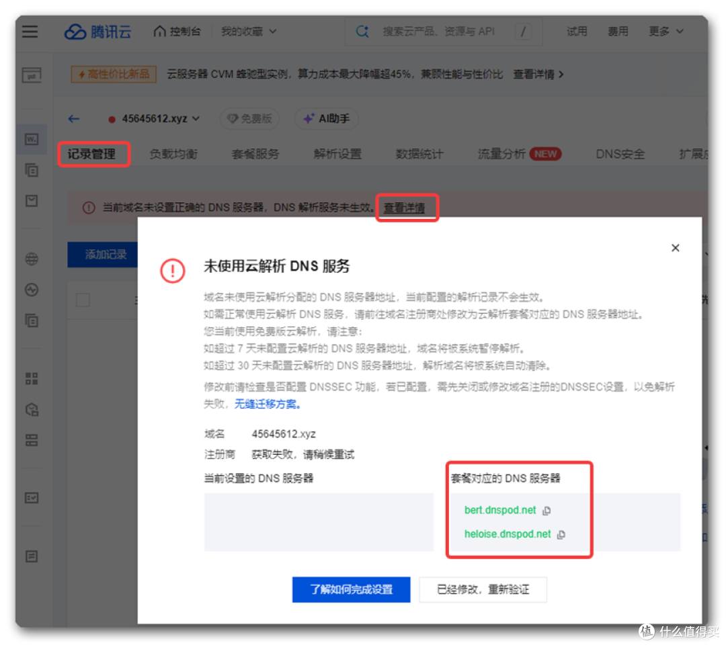Viewport: 726px width, 647px height.
Task: Open the 试用 top menu
Action: click(577, 32)
